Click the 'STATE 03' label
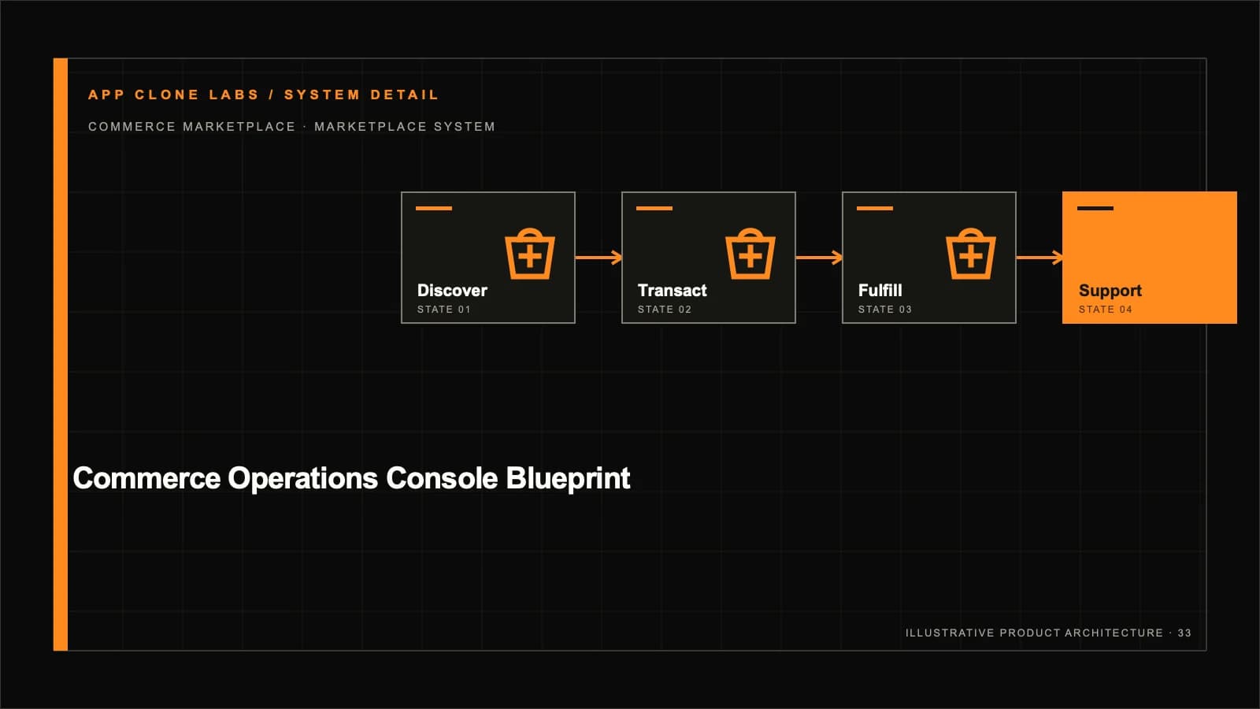The image size is (1260, 709). (x=885, y=310)
